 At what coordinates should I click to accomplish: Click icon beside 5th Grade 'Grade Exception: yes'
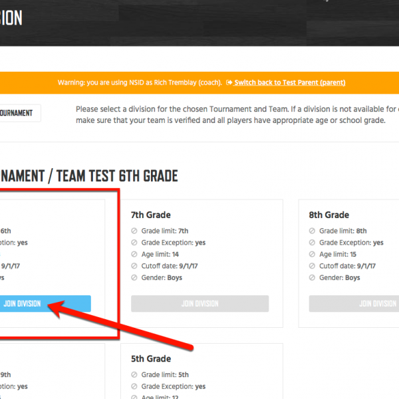[134, 386]
